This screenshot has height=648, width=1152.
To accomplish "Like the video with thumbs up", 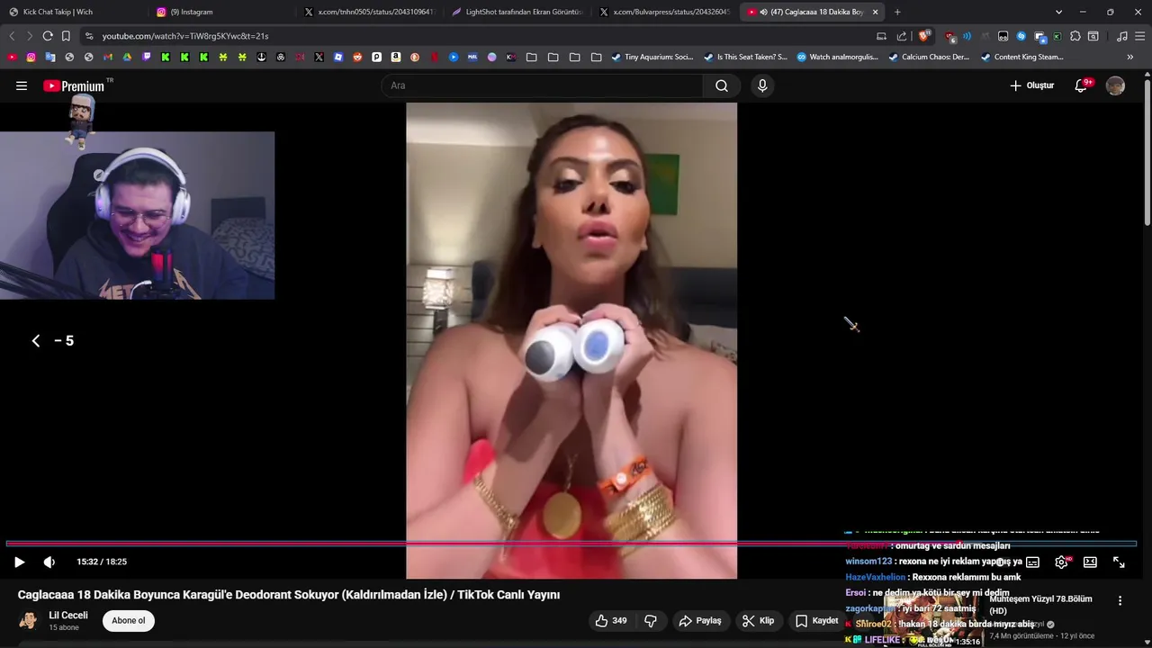I will 610,621.
